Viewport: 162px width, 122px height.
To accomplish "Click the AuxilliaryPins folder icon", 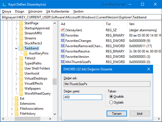I will click(x=25, y=53).
